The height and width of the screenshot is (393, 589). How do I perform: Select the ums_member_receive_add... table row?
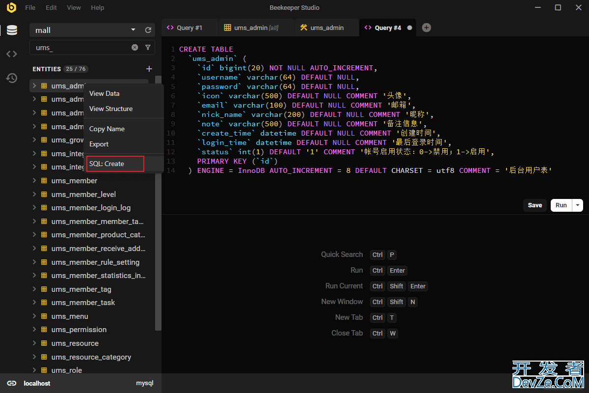coord(89,249)
